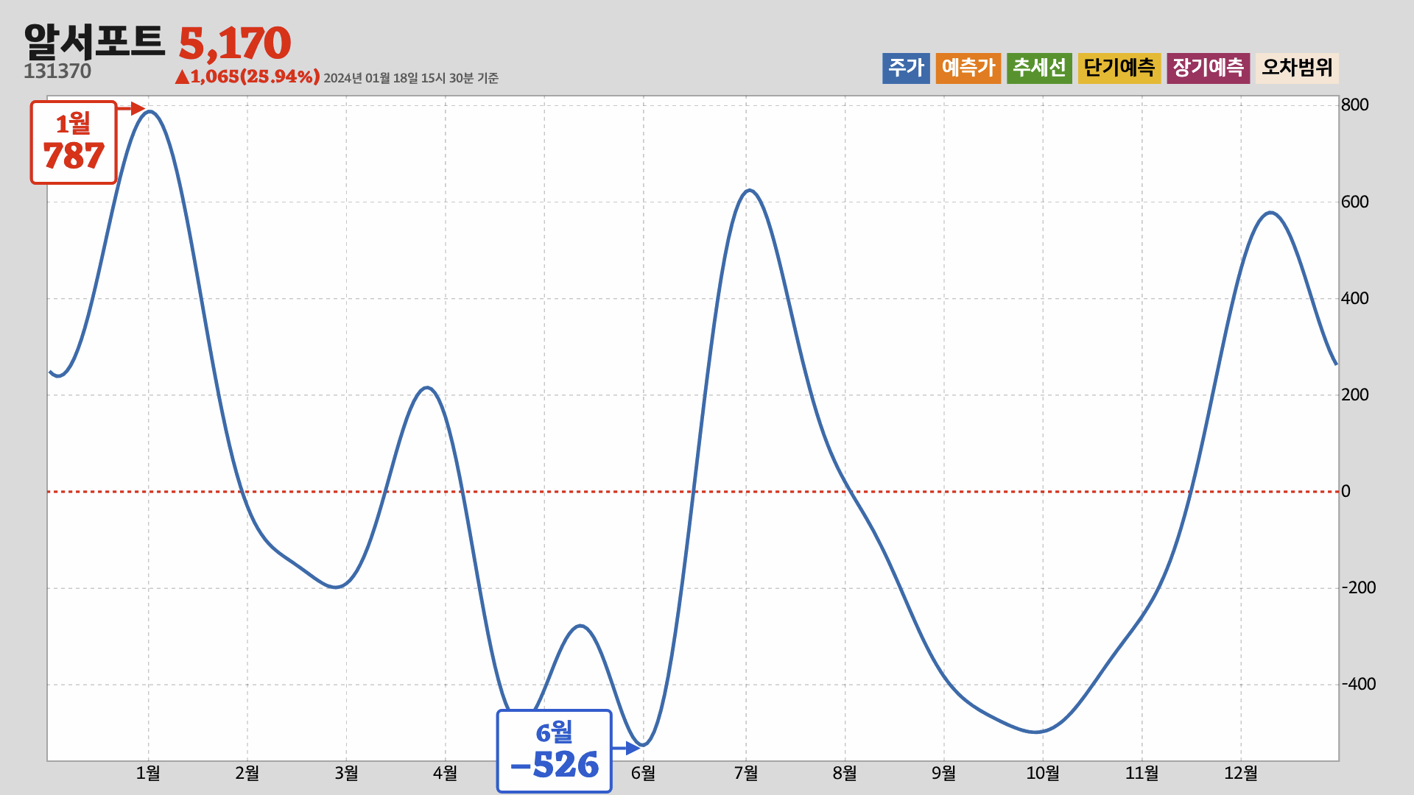
Task: Toggle the 오차범위 legend button
Action: (x=1297, y=68)
